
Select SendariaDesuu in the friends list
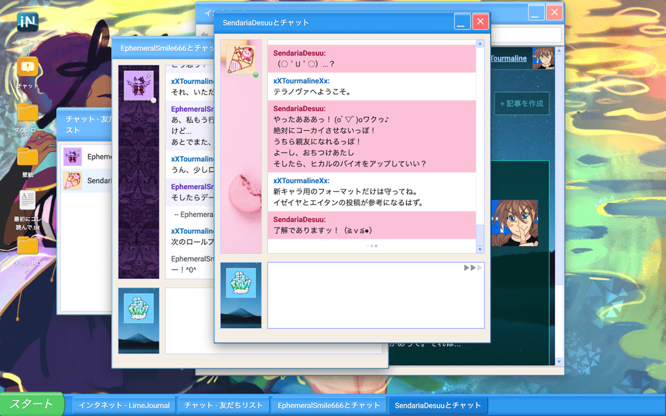click(87, 181)
